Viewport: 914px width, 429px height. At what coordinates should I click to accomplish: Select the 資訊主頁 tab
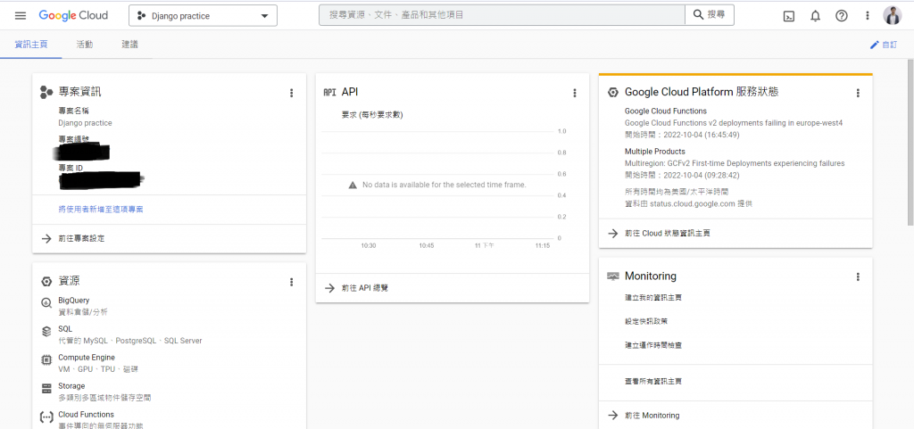pyautogui.click(x=31, y=45)
